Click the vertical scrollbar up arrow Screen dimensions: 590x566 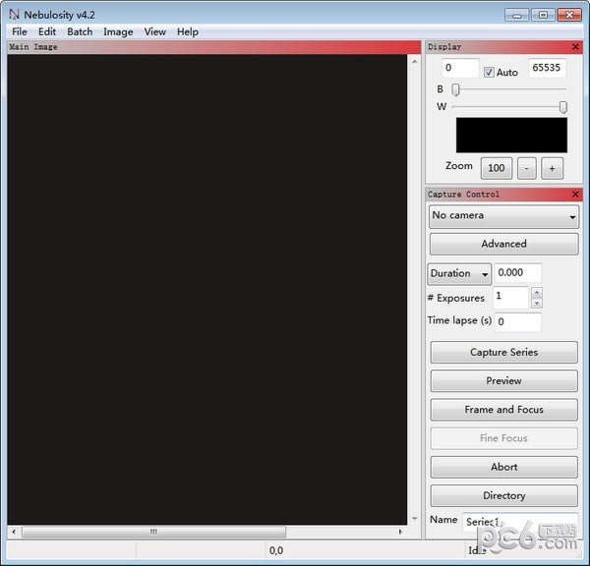coord(414,61)
